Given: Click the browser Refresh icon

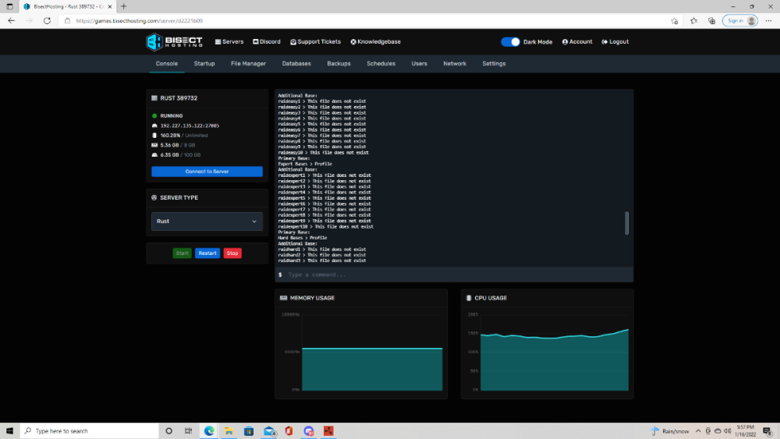Looking at the screenshot, I should (x=48, y=21).
